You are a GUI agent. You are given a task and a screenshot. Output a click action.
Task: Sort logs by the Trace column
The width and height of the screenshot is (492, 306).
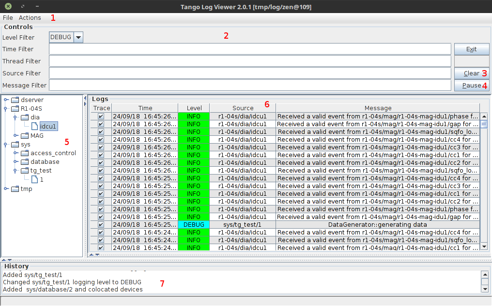coord(102,108)
